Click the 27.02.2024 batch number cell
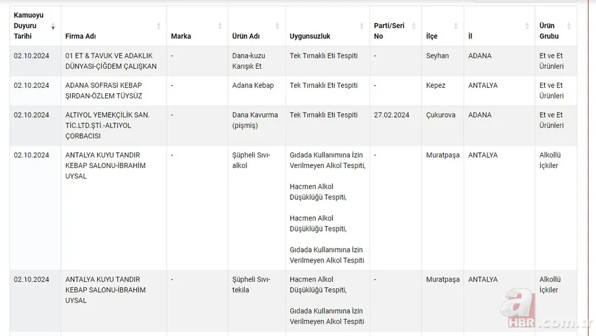The height and width of the screenshot is (336, 596). tap(391, 115)
